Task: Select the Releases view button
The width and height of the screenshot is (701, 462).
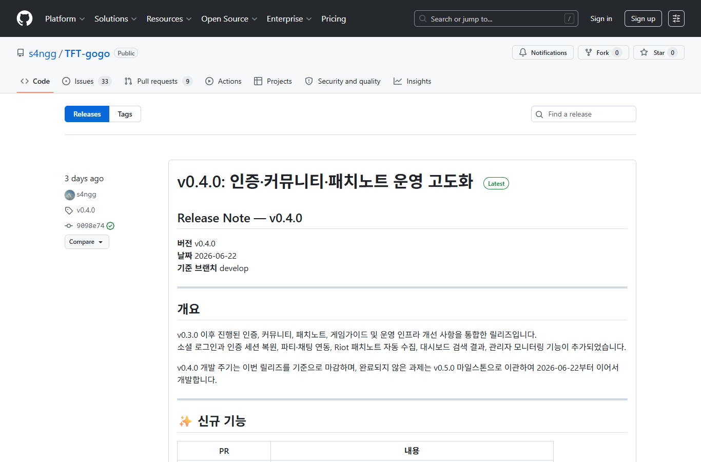Action: coord(87,114)
